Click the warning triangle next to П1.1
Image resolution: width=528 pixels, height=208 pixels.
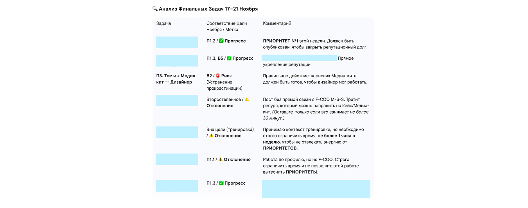tap(220, 160)
